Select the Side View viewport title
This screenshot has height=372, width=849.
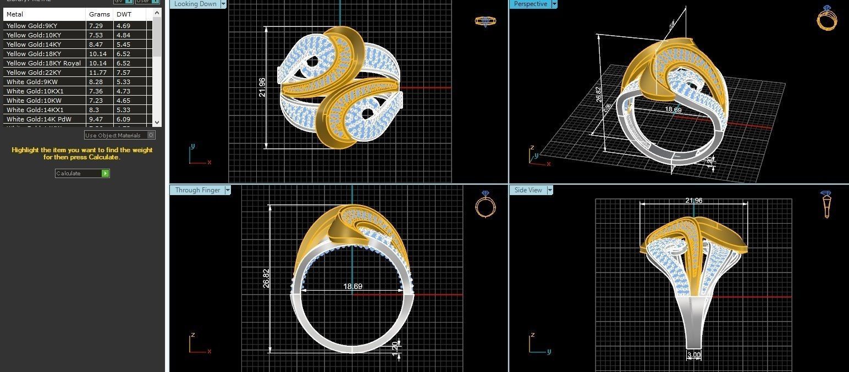click(528, 190)
